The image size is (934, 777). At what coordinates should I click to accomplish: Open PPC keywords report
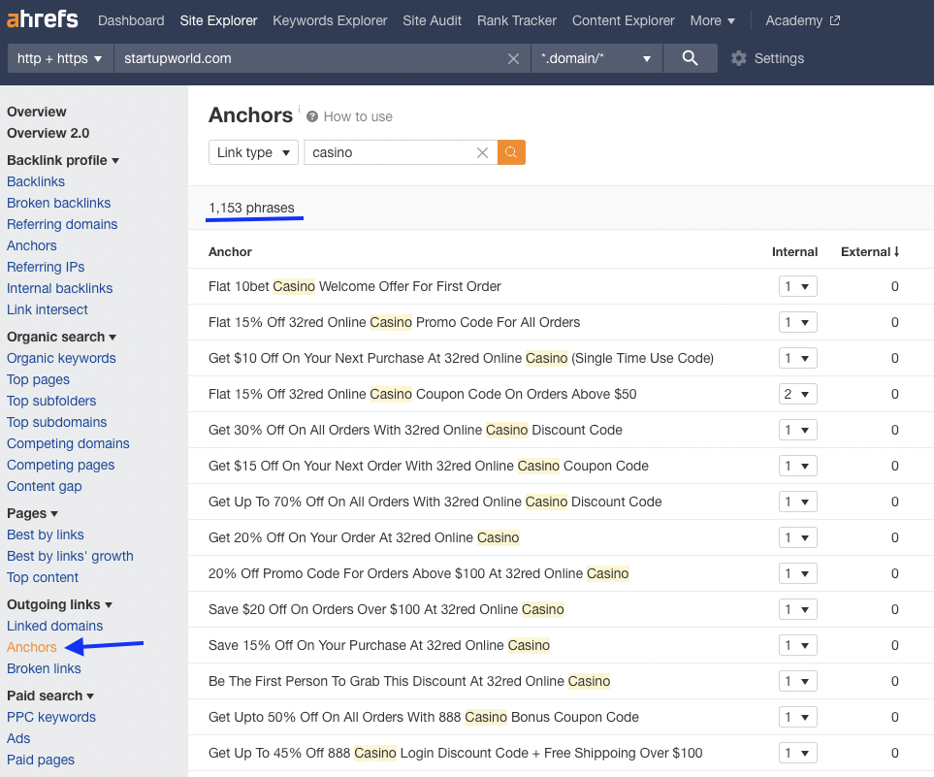[x=51, y=717]
